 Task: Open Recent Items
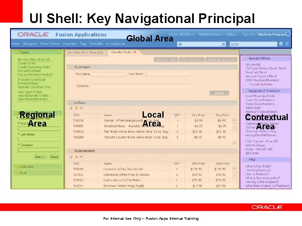[x=50, y=44]
